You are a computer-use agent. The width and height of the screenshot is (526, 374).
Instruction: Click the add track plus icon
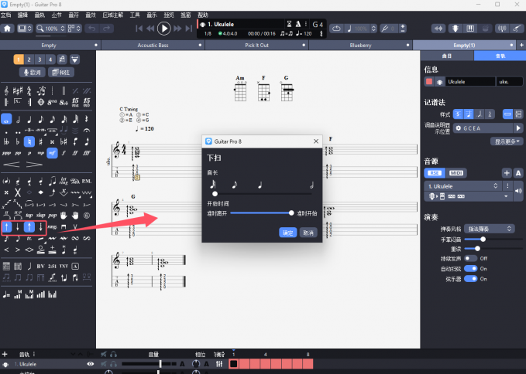click(5, 353)
